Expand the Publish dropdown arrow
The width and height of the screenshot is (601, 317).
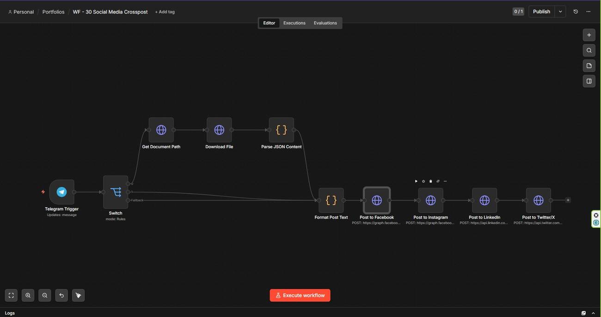point(560,12)
